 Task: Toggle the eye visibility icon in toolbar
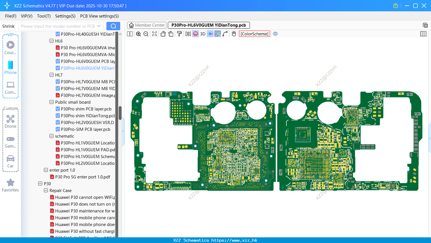tap(275, 34)
